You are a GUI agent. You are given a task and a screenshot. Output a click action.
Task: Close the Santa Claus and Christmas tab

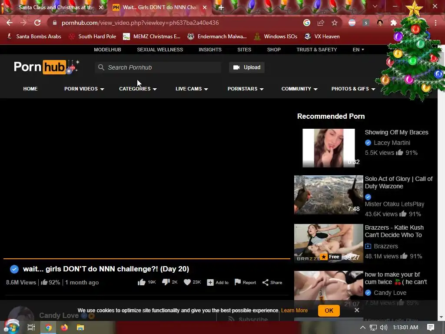coord(101,7)
